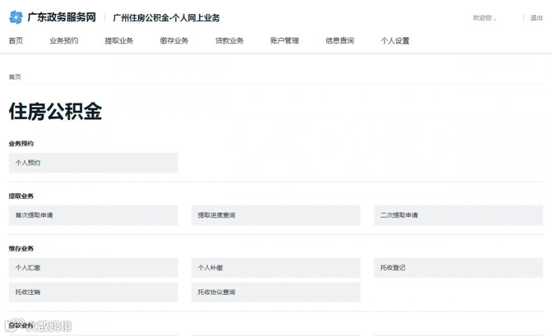Viewport: 552px width, 336px height.
Task: Click the 缴存业务 section heading
Action: click(21, 248)
